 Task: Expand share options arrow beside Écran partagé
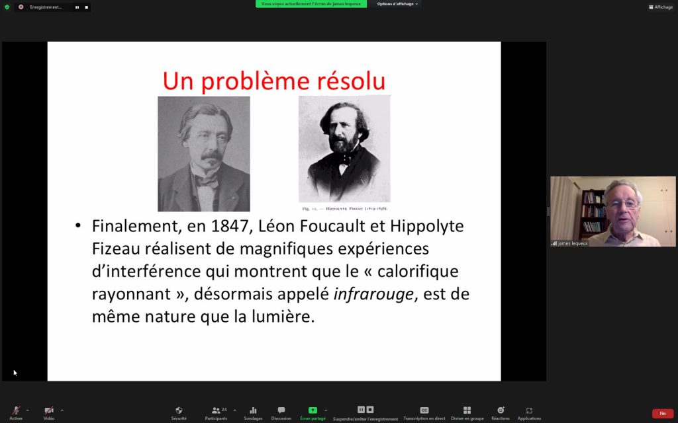326,410
